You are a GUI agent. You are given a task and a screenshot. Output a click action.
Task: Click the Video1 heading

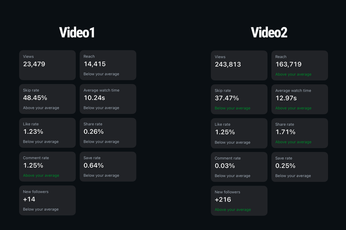coord(77,32)
